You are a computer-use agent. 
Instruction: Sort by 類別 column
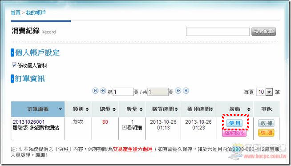point(87,109)
